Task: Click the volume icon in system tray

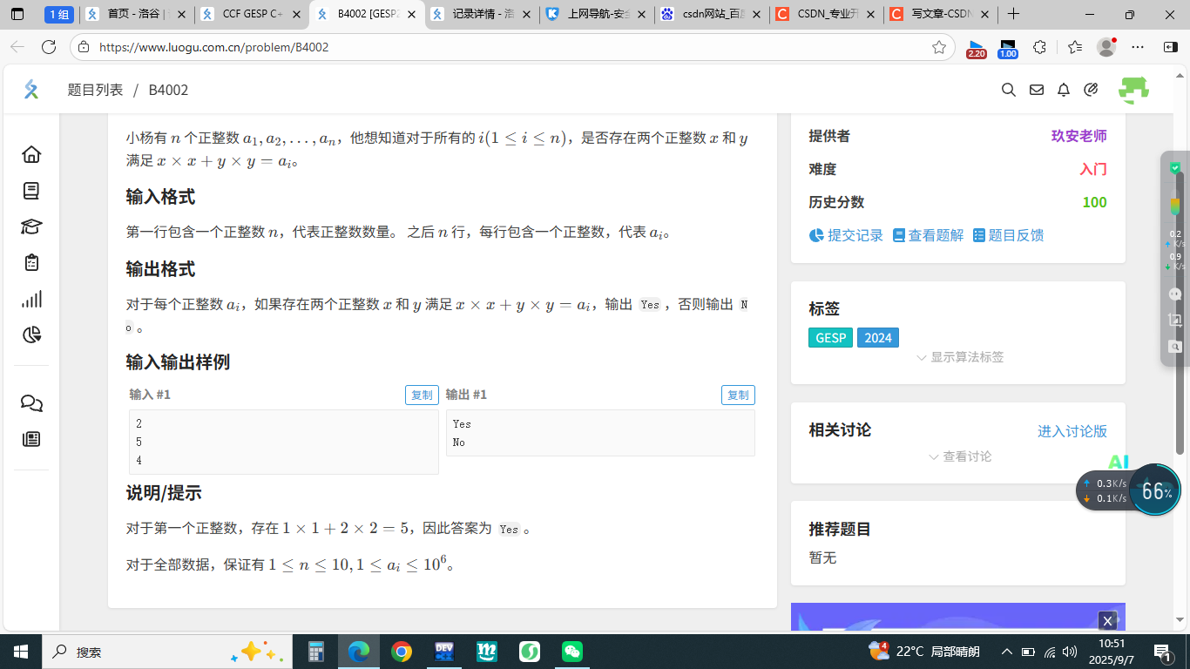Action: pyautogui.click(x=1070, y=652)
